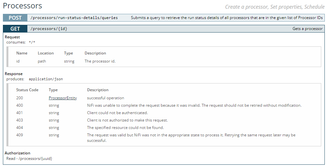
Task: Click the Name column header in Request table
Action: pyautogui.click(x=22, y=53)
